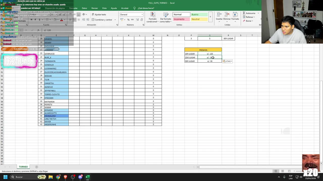This screenshot has height=181, width=323.
Task: Select 1ER LUGAR prize value cell
Action: [210, 54]
